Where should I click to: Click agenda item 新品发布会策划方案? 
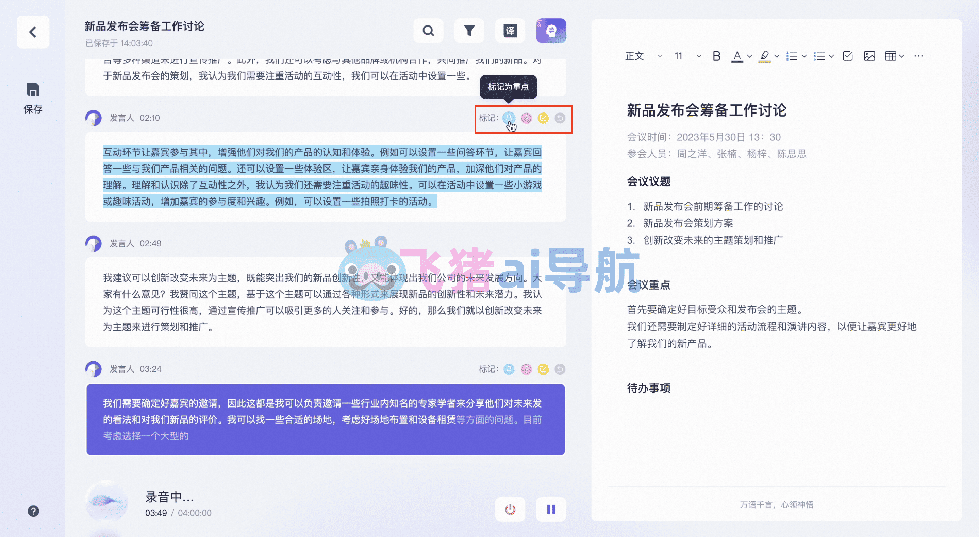(x=688, y=223)
